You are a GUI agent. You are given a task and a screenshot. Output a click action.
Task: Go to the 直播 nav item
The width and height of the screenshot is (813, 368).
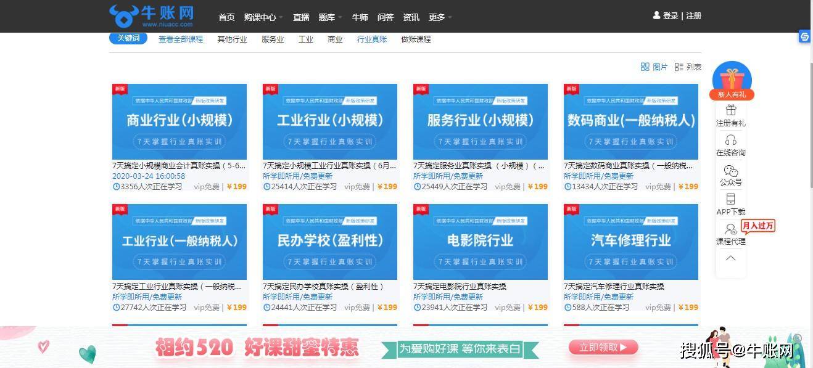pyautogui.click(x=301, y=17)
